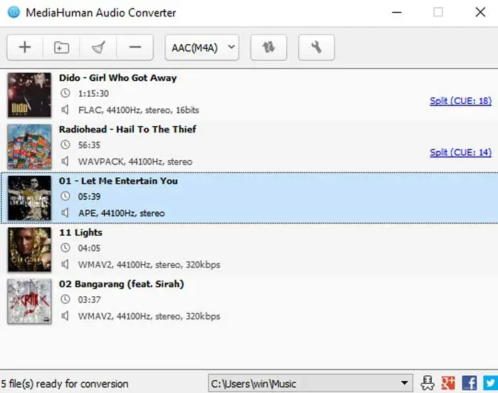Clear the list with the broom icon
The width and height of the screenshot is (498, 393).
point(98,48)
